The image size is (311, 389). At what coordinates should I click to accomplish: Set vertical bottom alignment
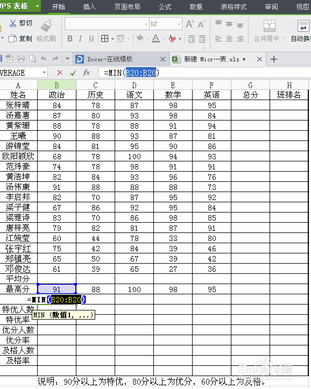point(240,25)
